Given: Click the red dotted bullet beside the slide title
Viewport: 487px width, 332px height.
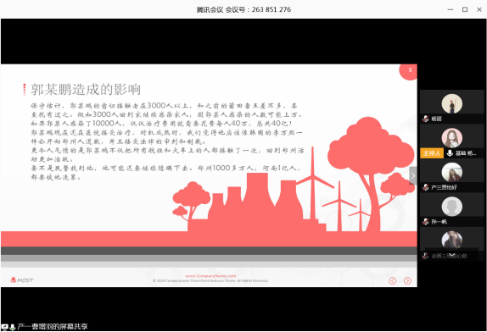Looking at the screenshot, I should point(25,90).
